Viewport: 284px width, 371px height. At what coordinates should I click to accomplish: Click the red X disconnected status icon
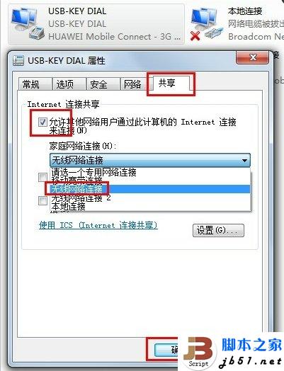(x=195, y=36)
